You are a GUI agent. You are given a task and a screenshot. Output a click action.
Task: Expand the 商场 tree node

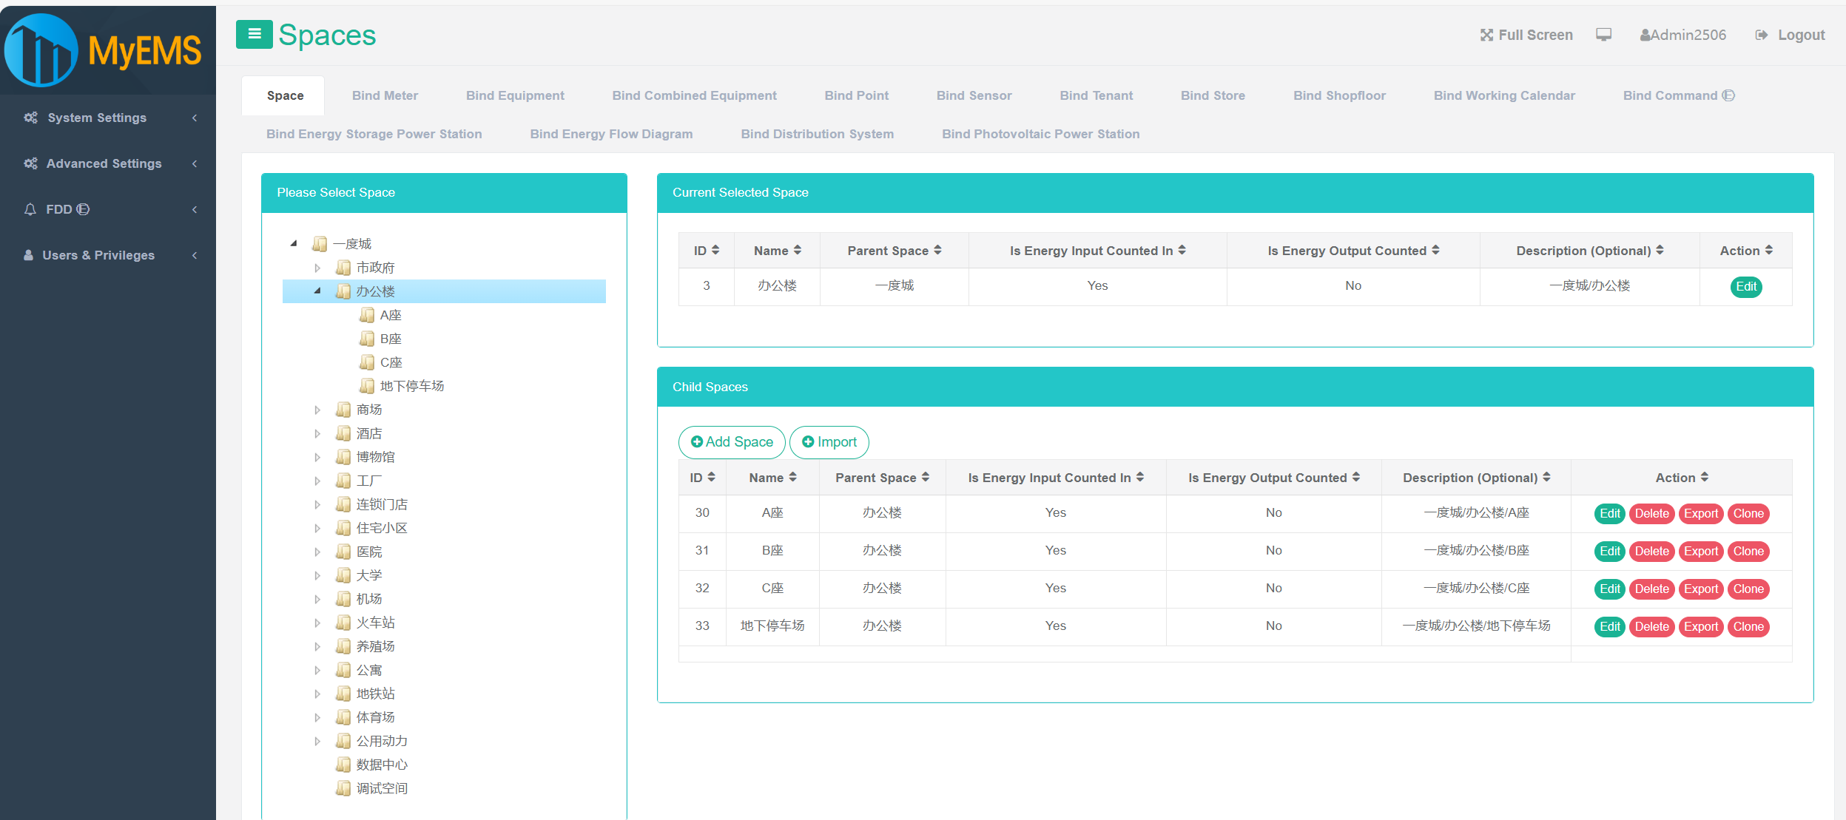317,410
